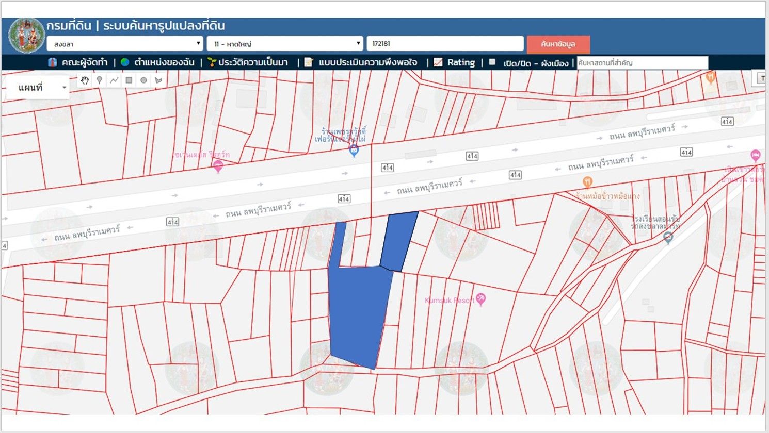Choose the draw polyline tool
This screenshot has height=433, width=769.
click(x=114, y=80)
